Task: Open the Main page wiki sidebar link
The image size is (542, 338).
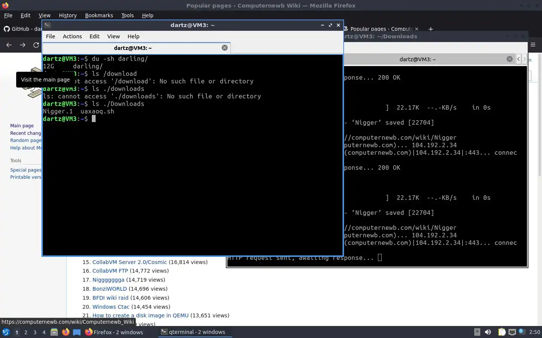Action: pyautogui.click(x=22, y=126)
